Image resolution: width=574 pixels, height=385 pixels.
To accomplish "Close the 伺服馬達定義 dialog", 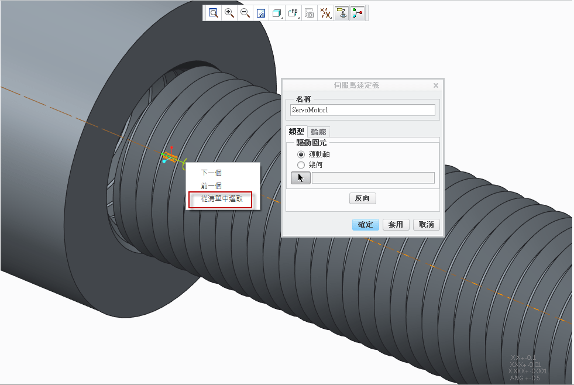I will [x=435, y=85].
